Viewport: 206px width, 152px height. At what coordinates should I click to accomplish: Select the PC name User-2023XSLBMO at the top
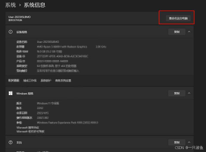19,17
